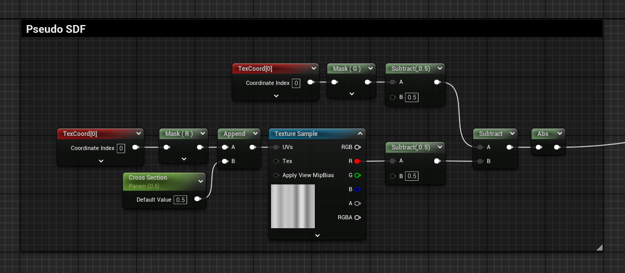
Task: Click the red R output pin on Texture Sample
Action: pos(357,162)
